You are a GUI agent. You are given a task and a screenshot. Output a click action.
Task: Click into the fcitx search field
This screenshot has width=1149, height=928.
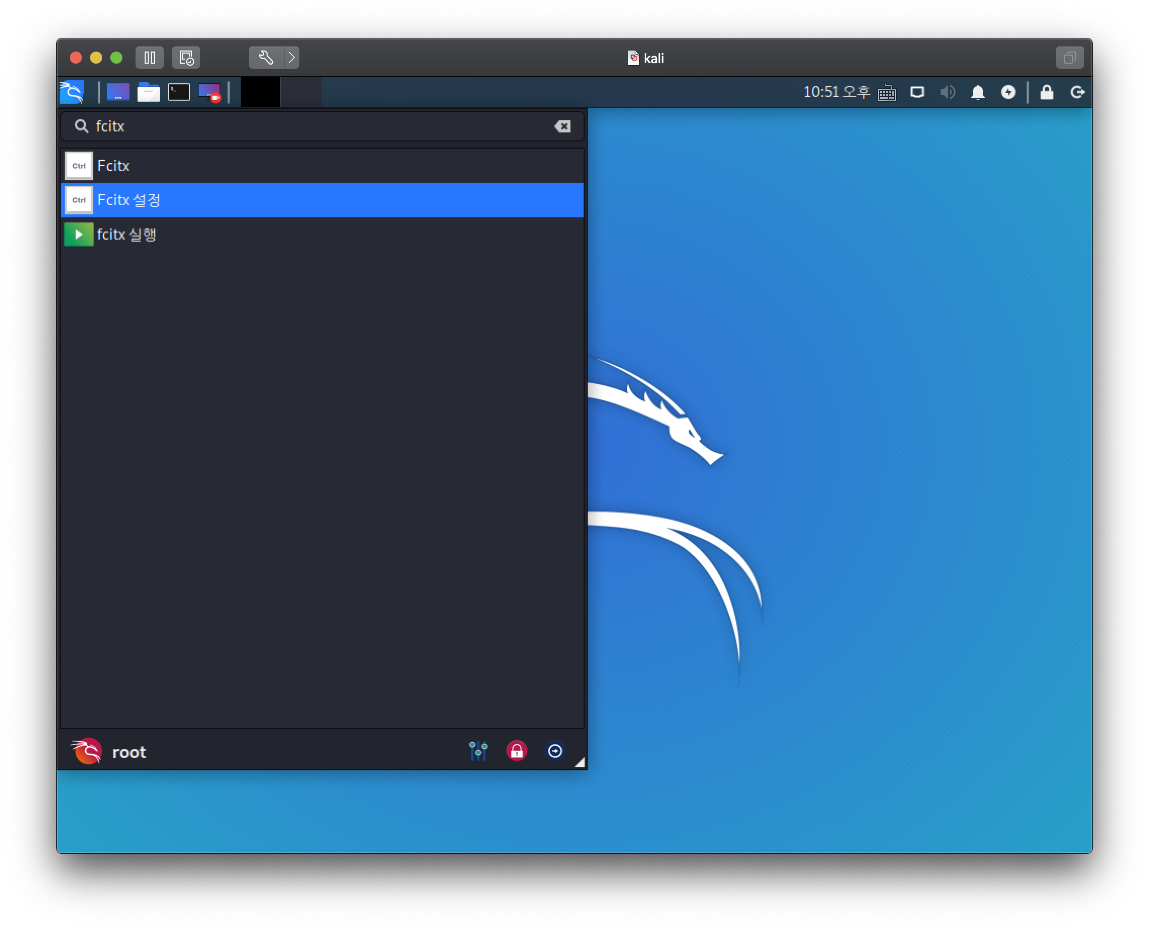pos(322,126)
